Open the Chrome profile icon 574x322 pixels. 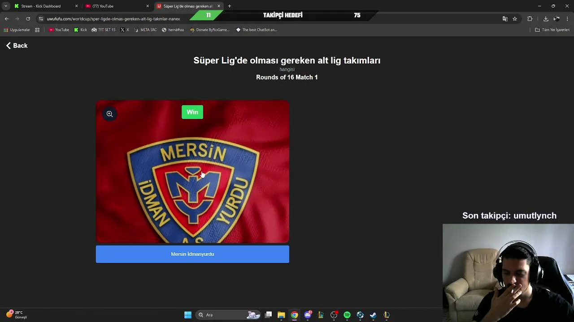point(557,19)
